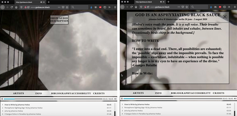Click Adblock Plus icon in right window
Image resolution: width=237 pixels, height=116 pixels.
[220, 7]
